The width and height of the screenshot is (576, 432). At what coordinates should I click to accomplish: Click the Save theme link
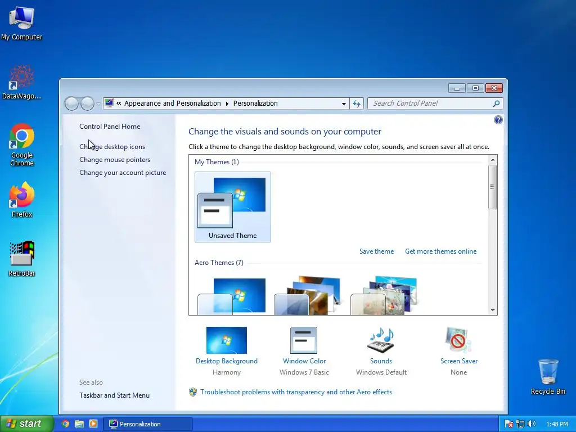(x=376, y=251)
